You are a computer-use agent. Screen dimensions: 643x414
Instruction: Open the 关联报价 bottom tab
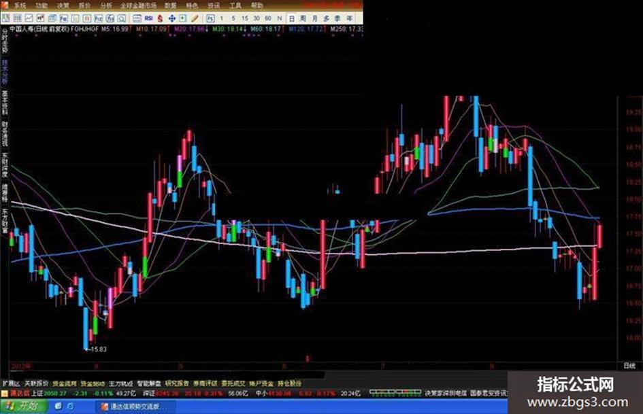pos(36,383)
